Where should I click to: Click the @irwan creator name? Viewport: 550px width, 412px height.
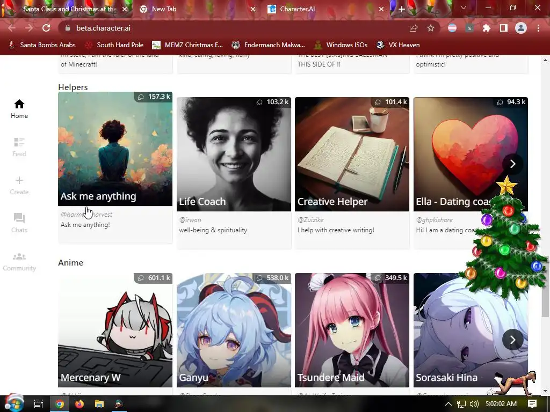(x=190, y=219)
